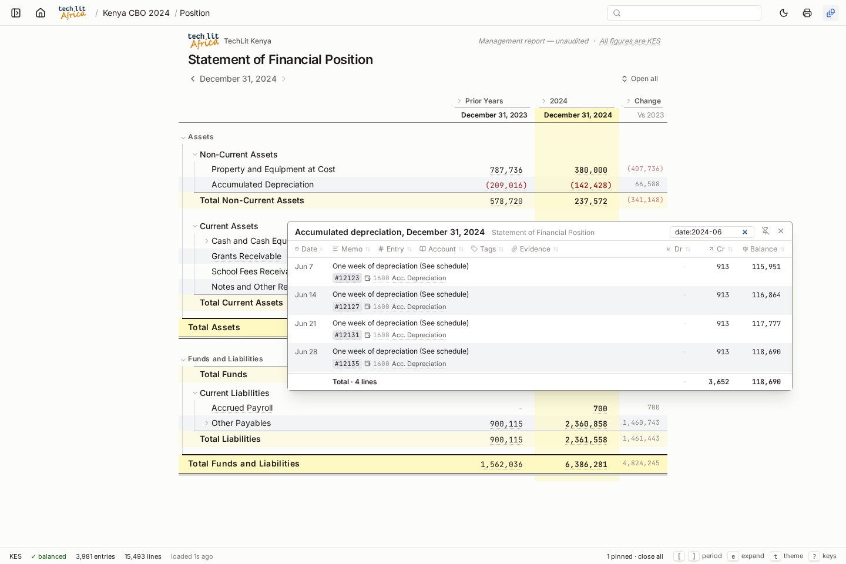This screenshot has height=564, width=846.
Task: Close the Accumulated depreciation popup
Action: (781, 231)
